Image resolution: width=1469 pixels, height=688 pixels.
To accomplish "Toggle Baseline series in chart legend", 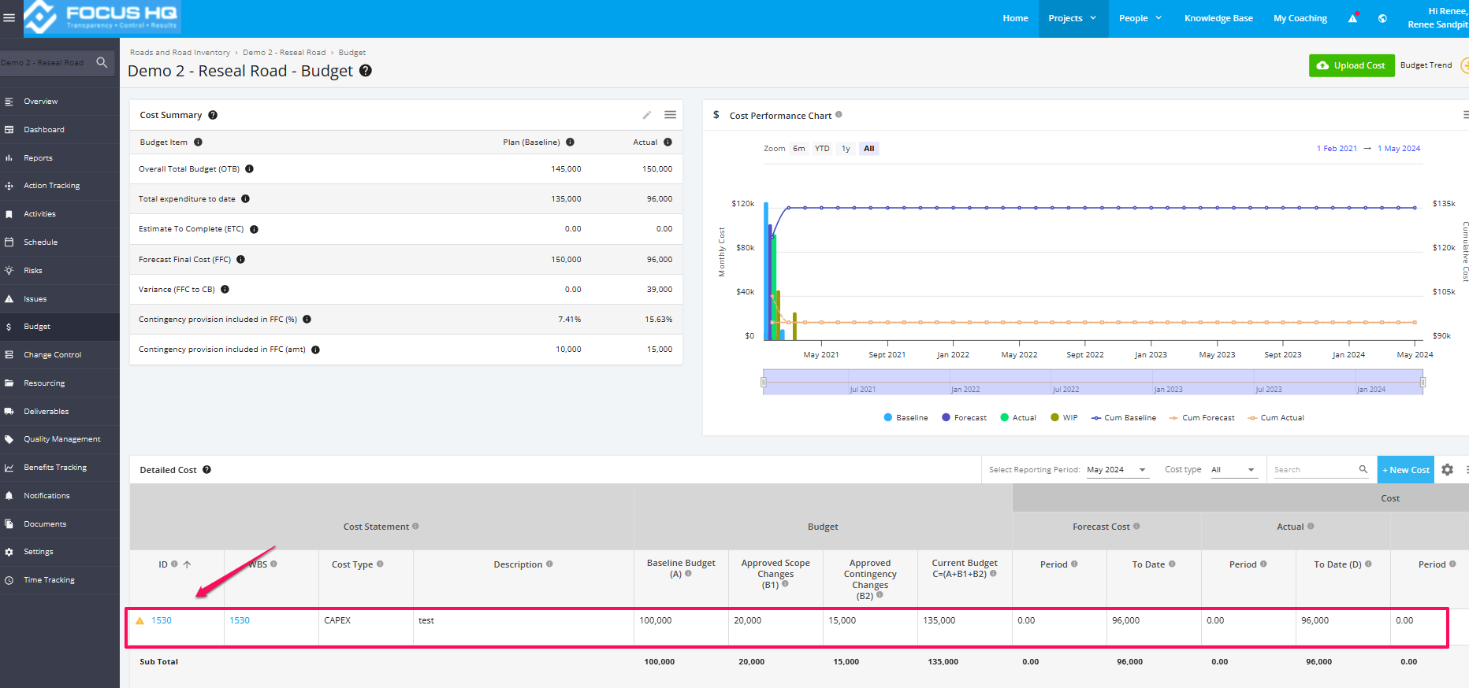I will point(906,418).
